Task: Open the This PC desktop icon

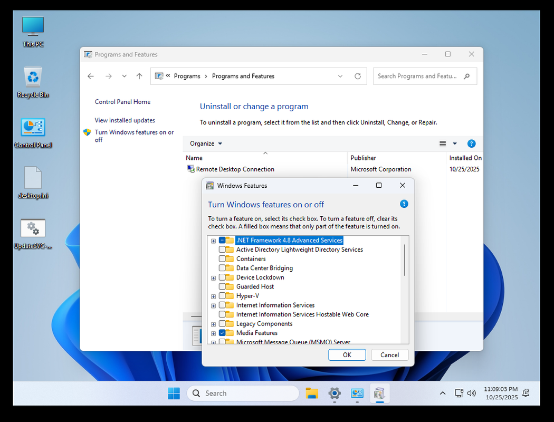Action: pyautogui.click(x=33, y=32)
